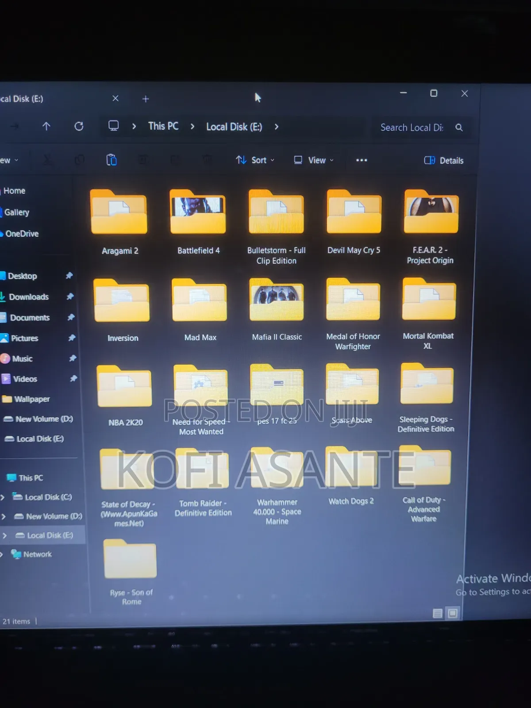Open the New dropdown menu
The width and height of the screenshot is (531, 708).
(9, 160)
